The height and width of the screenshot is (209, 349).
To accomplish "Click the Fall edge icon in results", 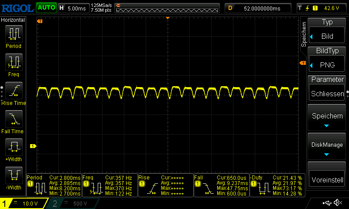I will (x=209, y=189).
